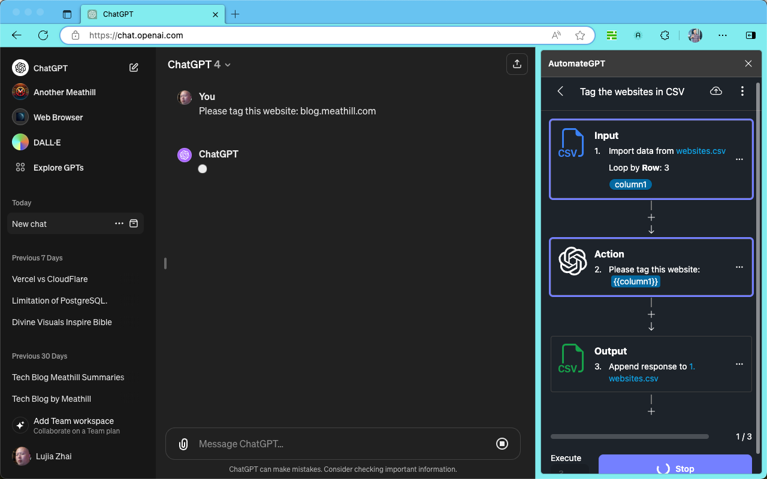Add a step between Action and Output
This screenshot has width=767, height=479.
point(651,314)
